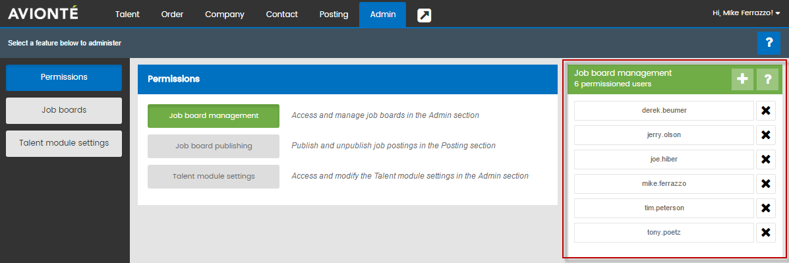This screenshot has height=263, width=789.
Task: Choose the Job board publishing permission
Action: click(214, 146)
